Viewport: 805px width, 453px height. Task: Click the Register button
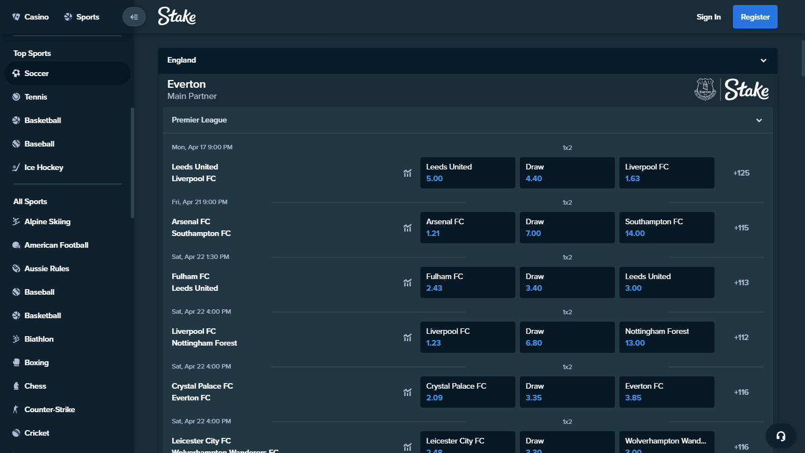pyautogui.click(x=755, y=17)
